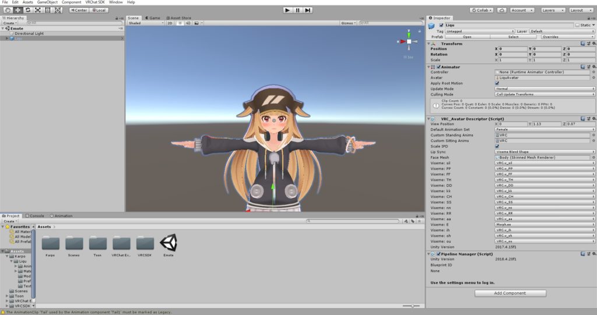Disable the Animator component checkbox
This screenshot has width=597, height=315.
[438, 67]
